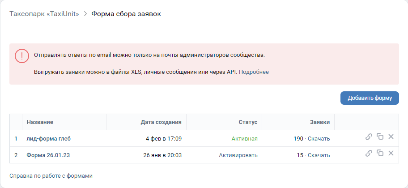Screen dimensions: 408x188
Task: Duplicate the Форма 26.01.23 form
Action: tap(380, 153)
